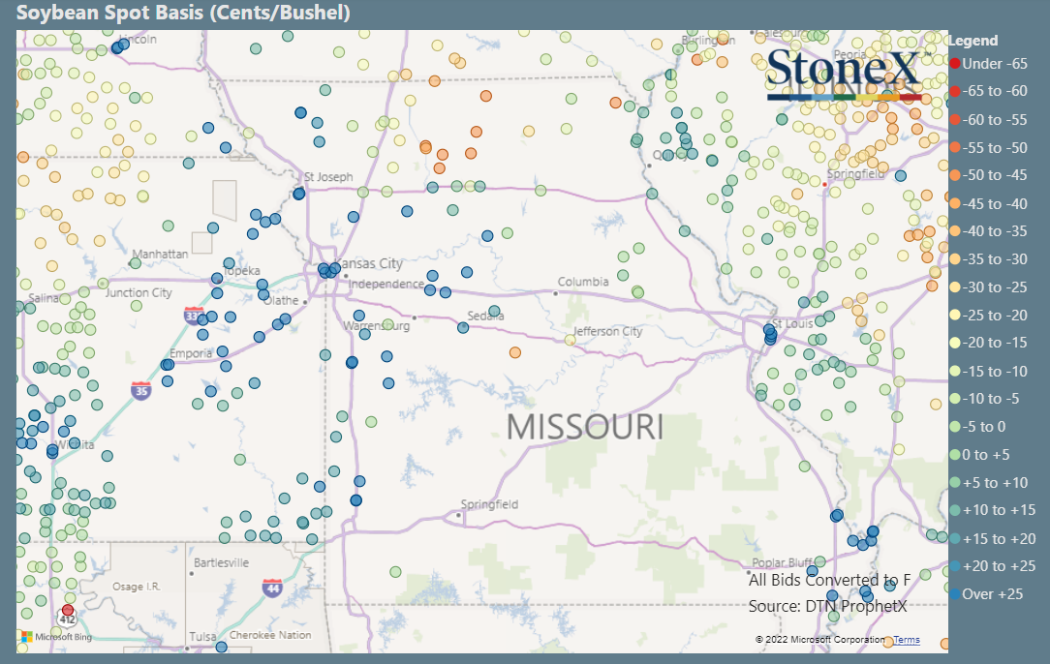Click the Kansas City map label
Viewport: 1050px width, 664px height.
pyautogui.click(x=369, y=263)
